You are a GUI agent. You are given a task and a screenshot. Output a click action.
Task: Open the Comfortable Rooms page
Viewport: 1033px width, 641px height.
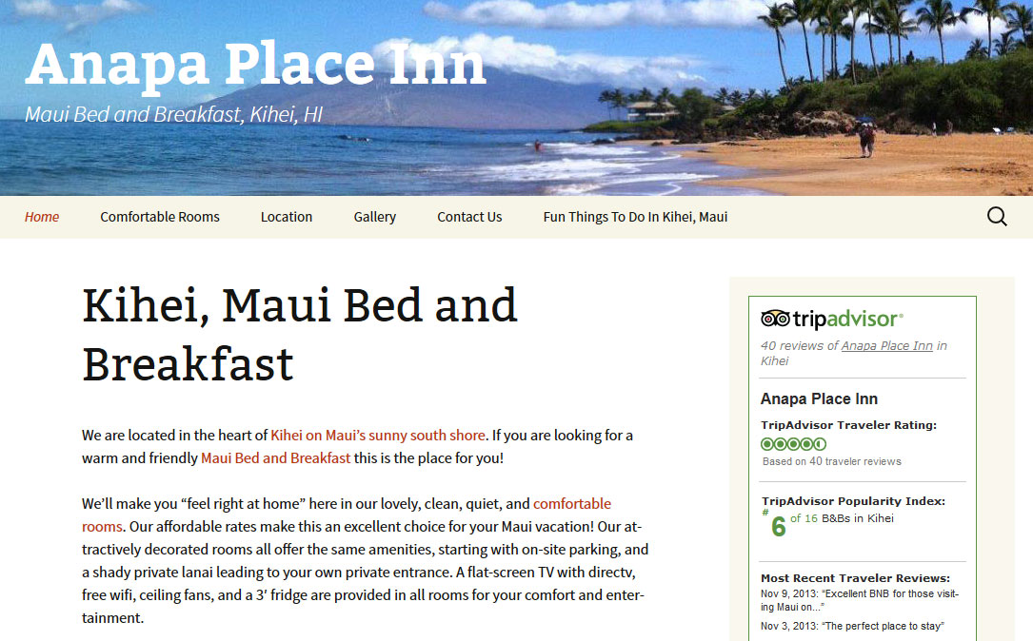pos(159,217)
